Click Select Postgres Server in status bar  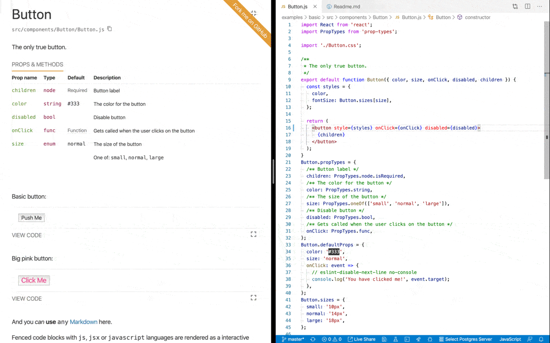(466, 339)
